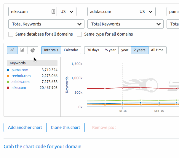Expand Total Keywords dropdown under adidas.com
The width and height of the screenshot is (179, 158).
pyautogui.click(x=125, y=24)
